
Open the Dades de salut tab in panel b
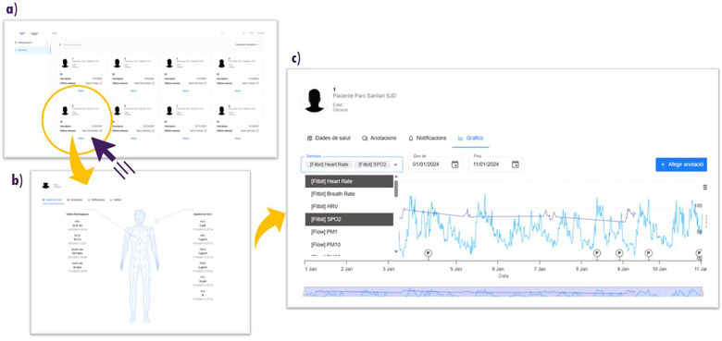(x=53, y=200)
